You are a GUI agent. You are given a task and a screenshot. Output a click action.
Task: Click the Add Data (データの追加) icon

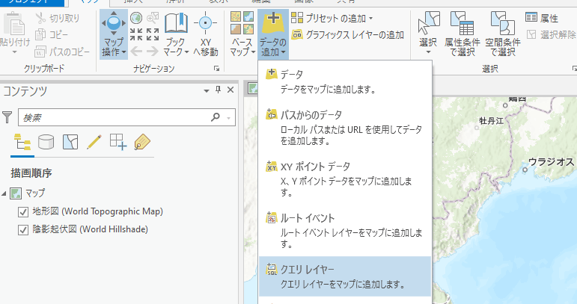(273, 22)
